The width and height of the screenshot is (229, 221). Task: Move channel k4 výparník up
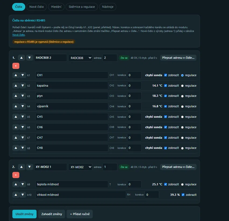point(16,106)
